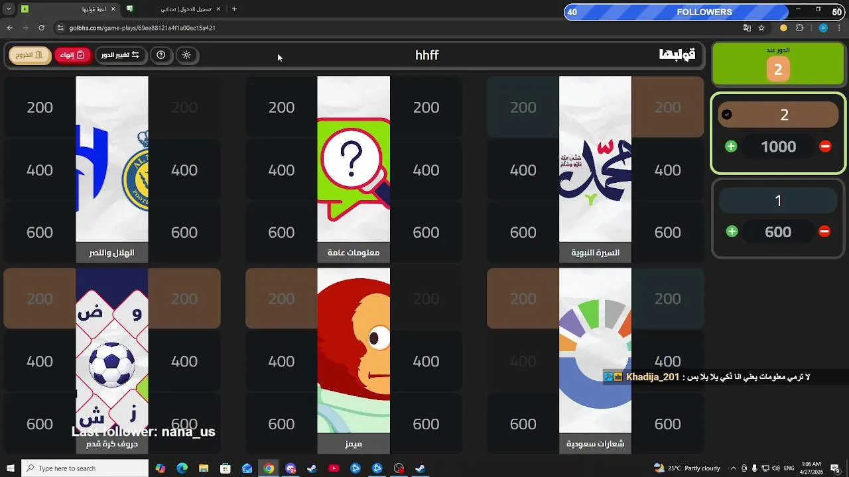Screen dimensions: 849x477
Task: Open Outlook from the taskbar
Action: [247, 468]
